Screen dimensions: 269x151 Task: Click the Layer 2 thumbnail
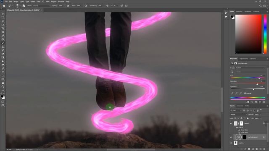pyautogui.click(x=236, y=143)
